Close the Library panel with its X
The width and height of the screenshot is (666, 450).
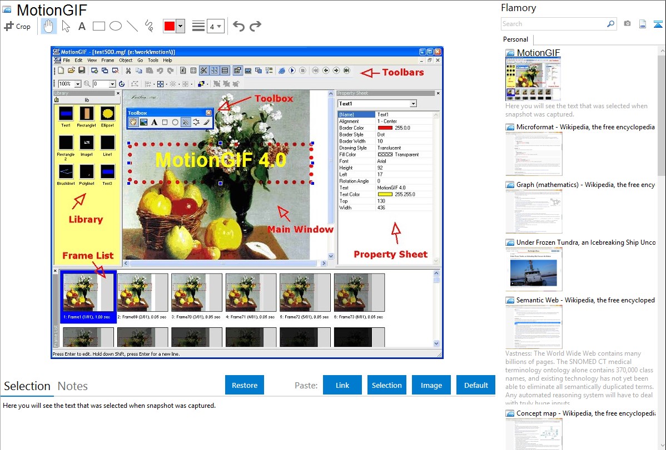[118, 93]
